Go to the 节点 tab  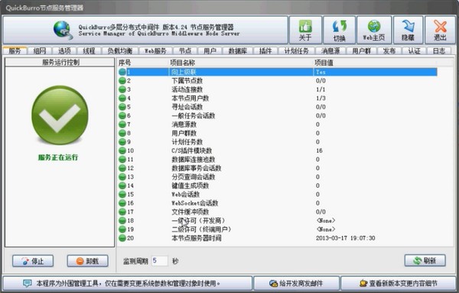pos(185,51)
